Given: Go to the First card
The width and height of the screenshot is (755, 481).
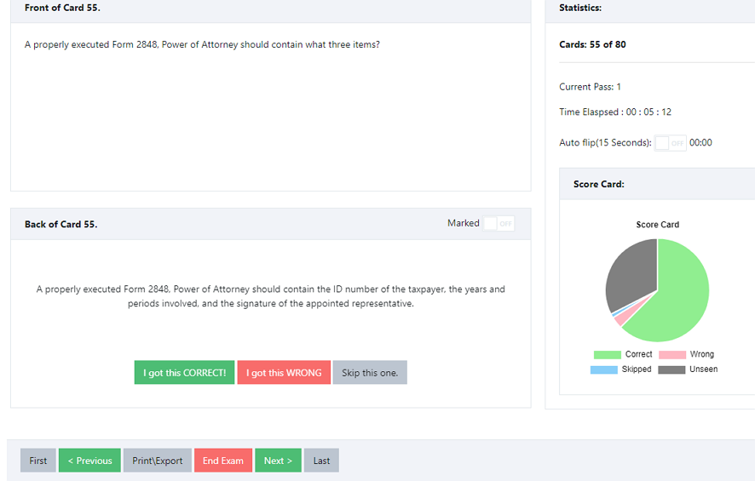Looking at the screenshot, I should (x=38, y=461).
